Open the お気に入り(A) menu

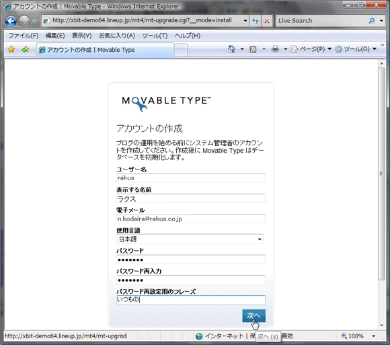click(117, 36)
